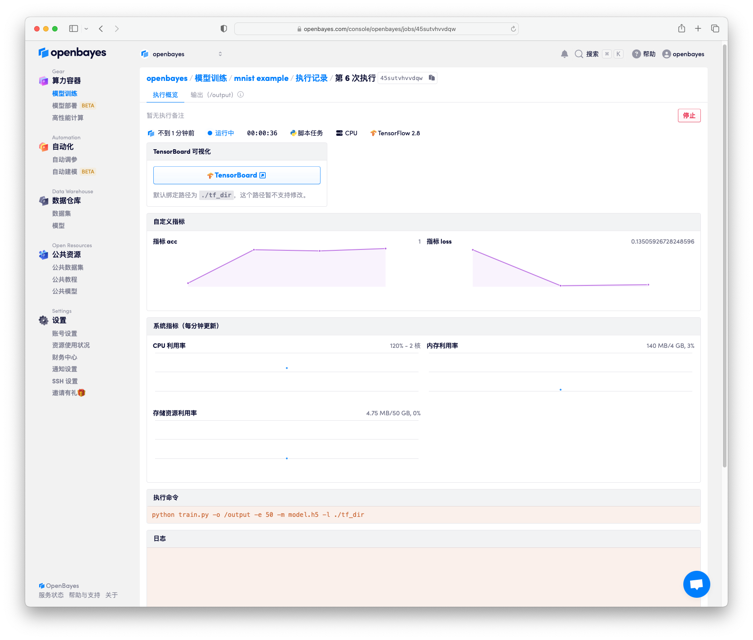Select the 执行概览 tab
Viewport: 753px width, 640px height.
coord(165,95)
